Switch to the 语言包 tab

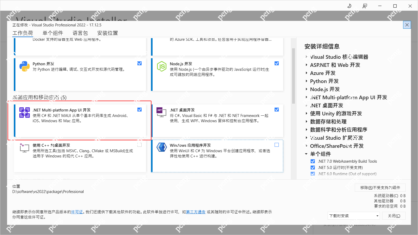pyautogui.click(x=80, y=33)
